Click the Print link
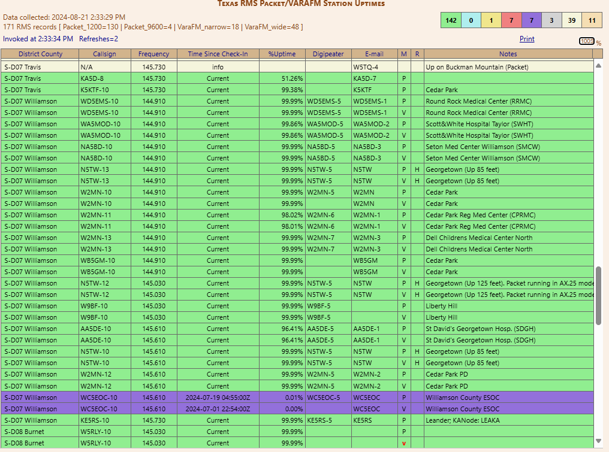This screenshot has height=452, width=609. (x=527, y=39)
